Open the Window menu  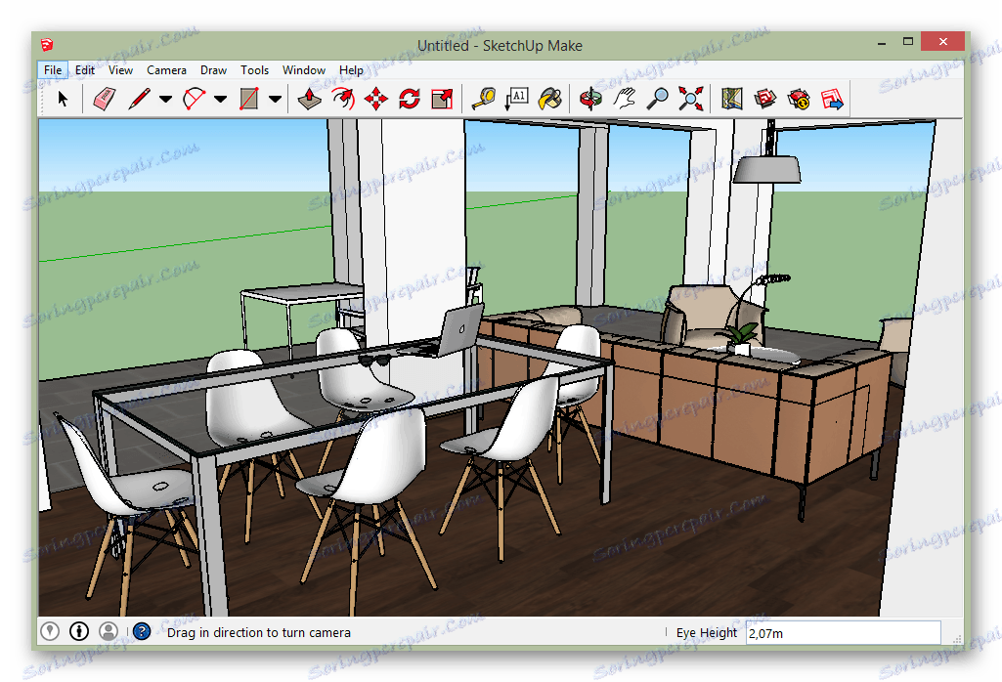304,70
